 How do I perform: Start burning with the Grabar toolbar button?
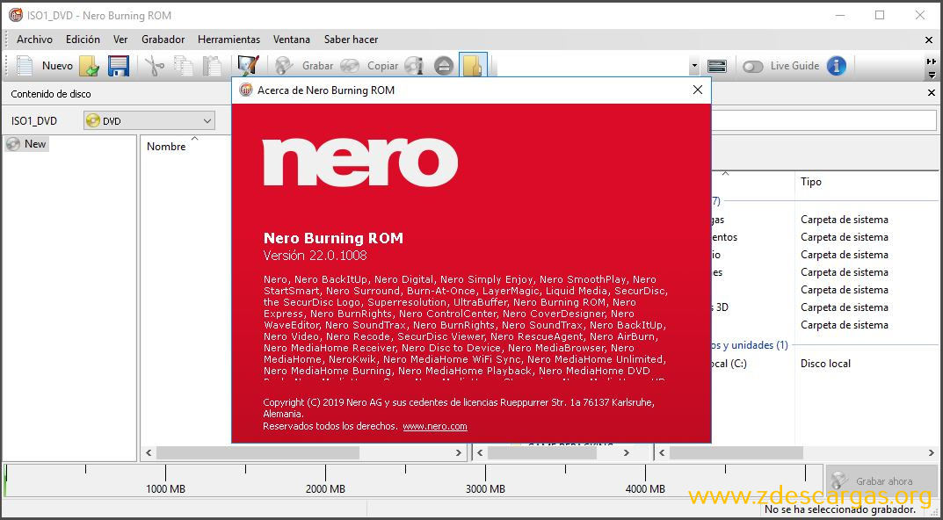(304, 66)
